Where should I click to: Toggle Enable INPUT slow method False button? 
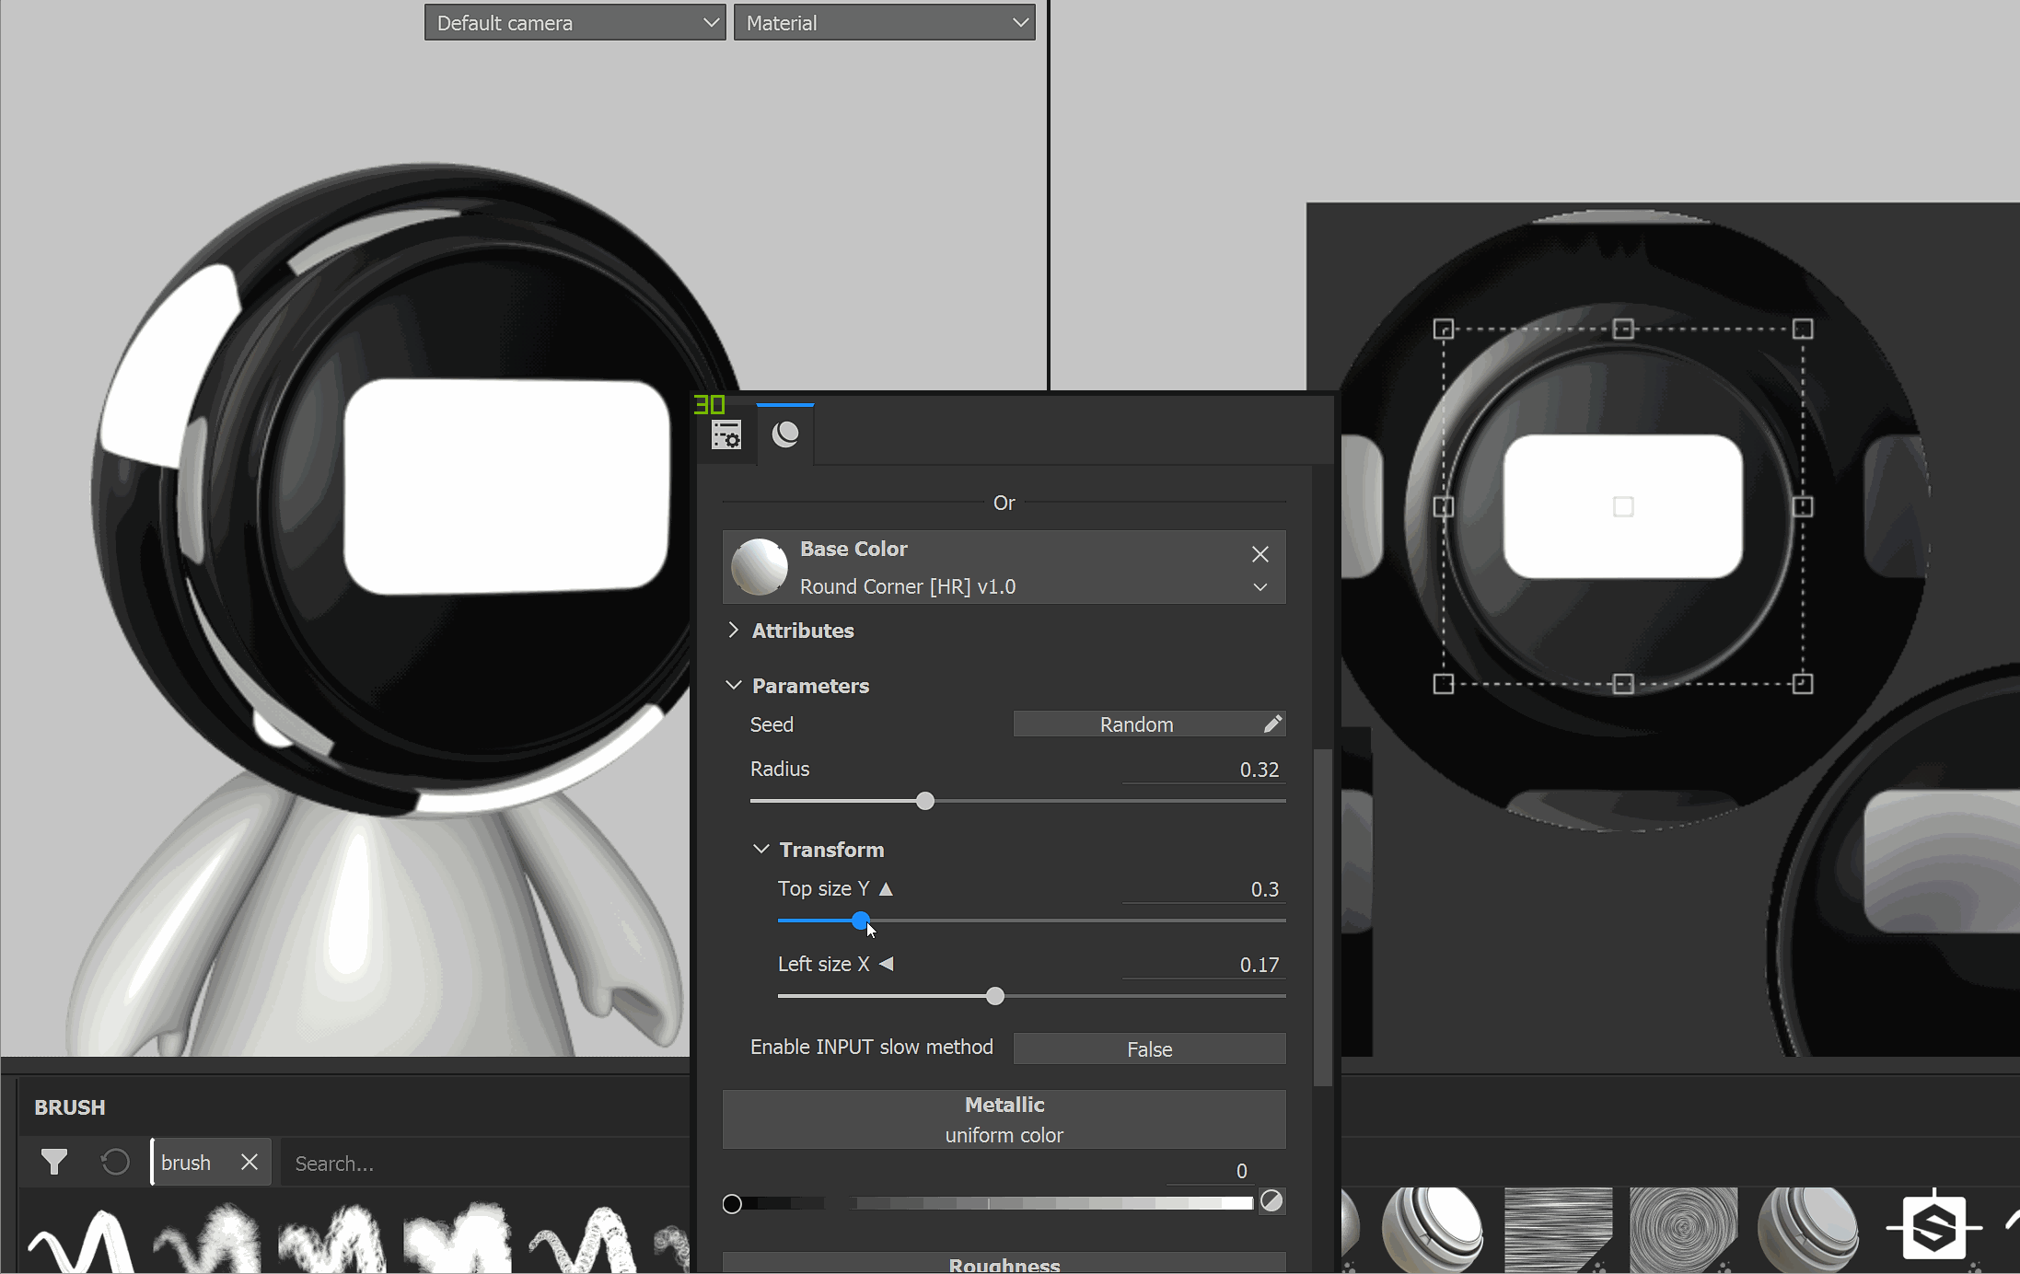(1148, 1048)
